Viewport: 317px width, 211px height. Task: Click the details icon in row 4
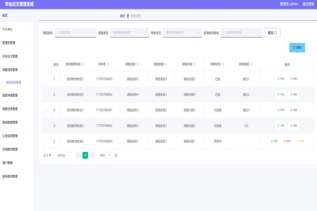pyautogui.click(x=281, y=126)
